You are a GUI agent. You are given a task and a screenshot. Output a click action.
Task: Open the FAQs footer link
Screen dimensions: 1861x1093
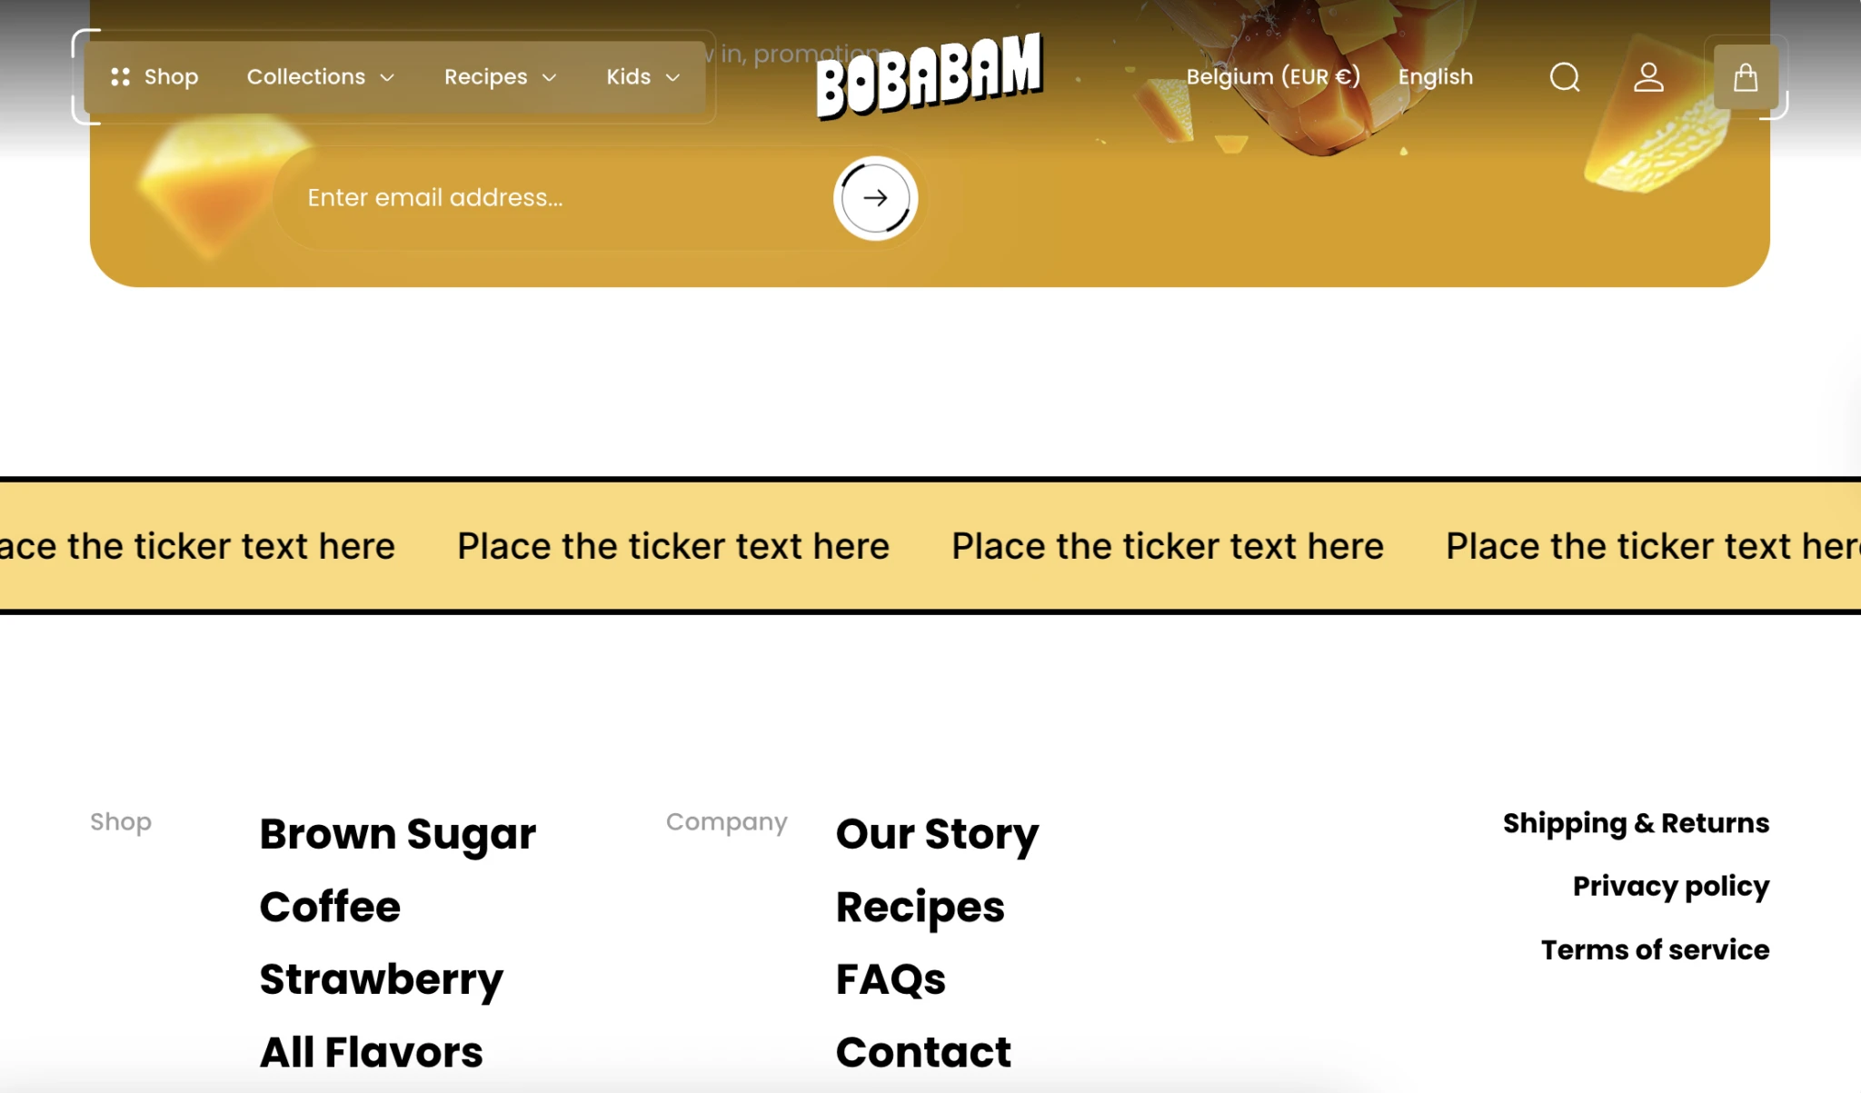click(x=891, y=979)
